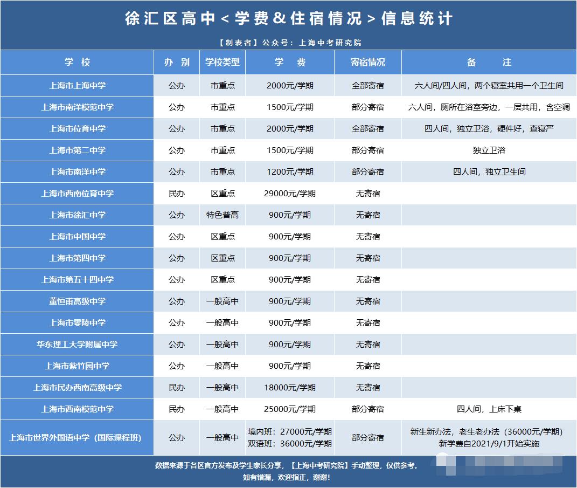The height and width of the screenshot is (488, 577).
Task: Select the 寄宿情况 column header
Action: (368, 62)
